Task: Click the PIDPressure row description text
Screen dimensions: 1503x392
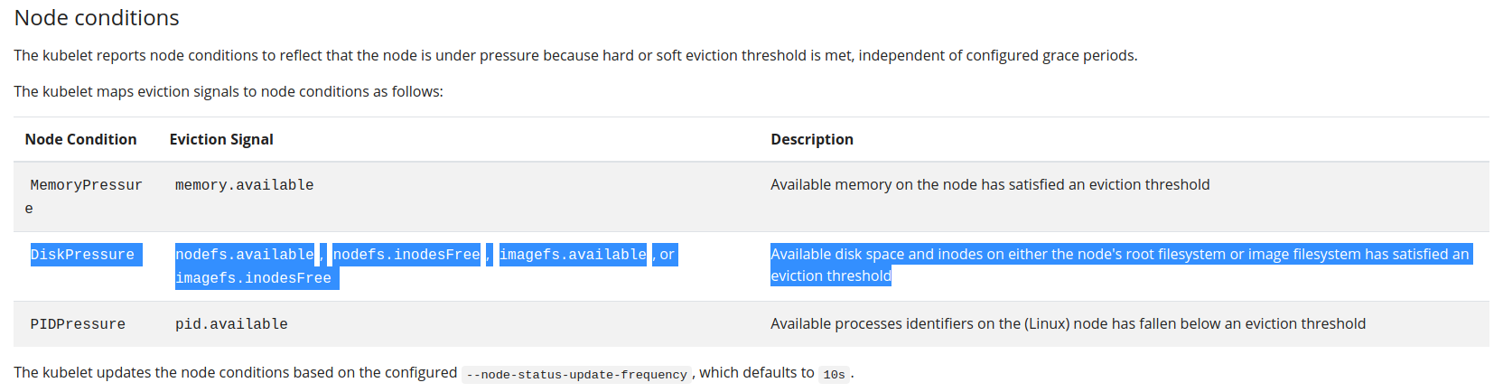Action: tap(1068, 324)
